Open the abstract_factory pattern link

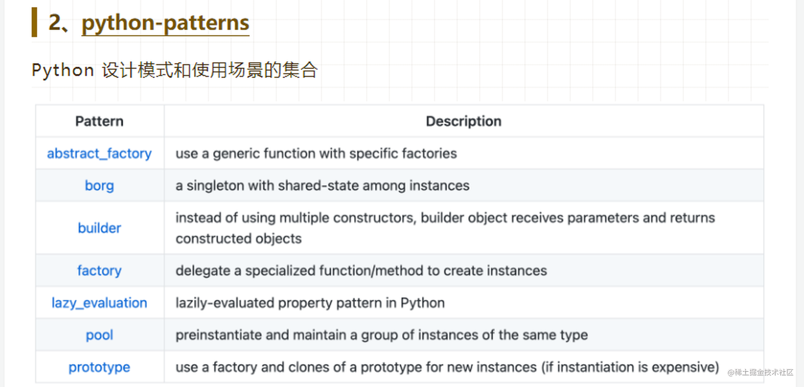(x=99, y=153)
